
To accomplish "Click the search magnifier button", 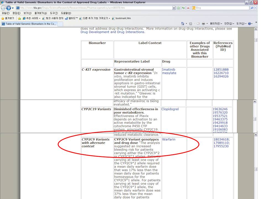I will point(252,8).
